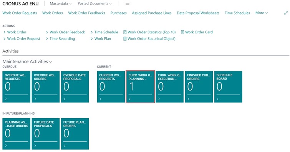290x152 pixels.
Task: Open Work Order Statistics (Top 10) report icon
Action: [125, 32]
